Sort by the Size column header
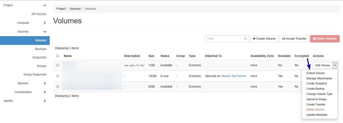The width and height of the screenshot is (343, 123). tap(151, 56)
